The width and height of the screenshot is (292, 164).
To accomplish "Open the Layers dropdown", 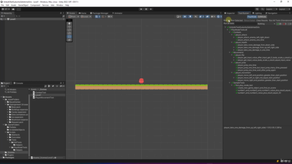I will [x=271, y=9].
